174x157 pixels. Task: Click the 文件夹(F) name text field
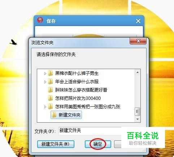pyautogui.click(x=90, y=131)
